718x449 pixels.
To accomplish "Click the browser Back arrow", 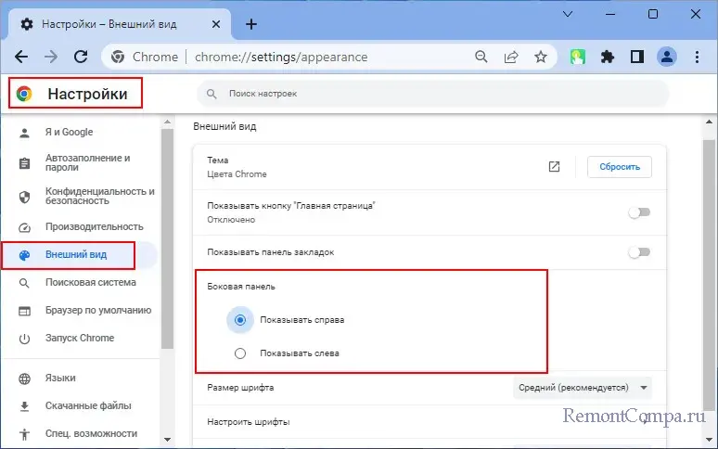I will pos(22,57).
